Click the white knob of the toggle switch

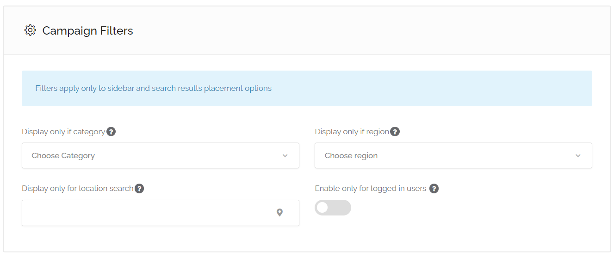click(x=323, y=208)
